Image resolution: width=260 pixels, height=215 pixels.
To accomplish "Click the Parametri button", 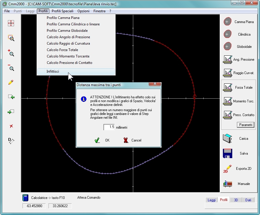I will 246,125.
